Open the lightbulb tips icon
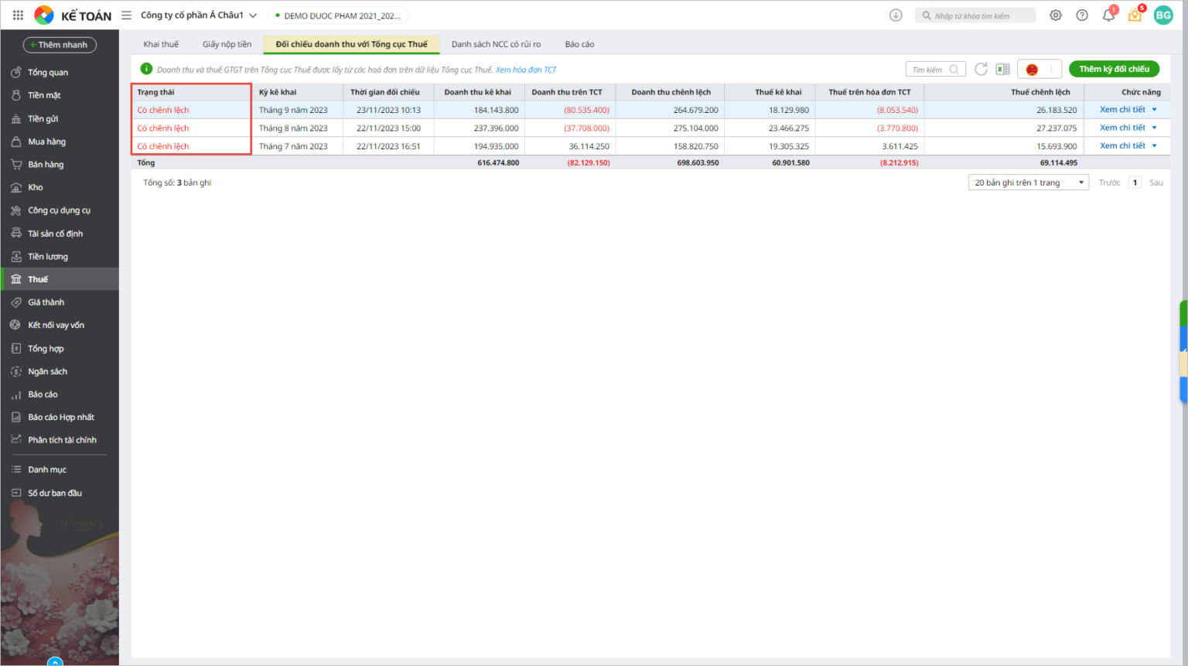This screenshot has width=1188, height=666. (1135, 15)
